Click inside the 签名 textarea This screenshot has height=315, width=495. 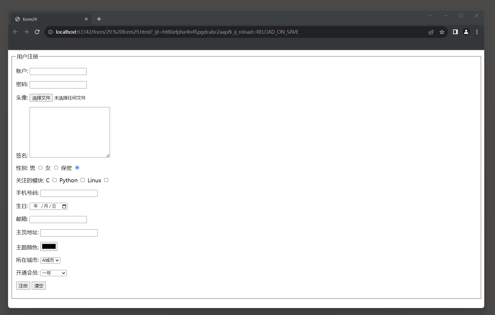click(x=70, y=132)
